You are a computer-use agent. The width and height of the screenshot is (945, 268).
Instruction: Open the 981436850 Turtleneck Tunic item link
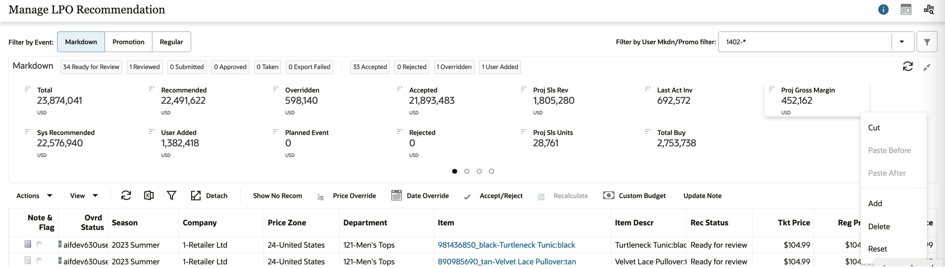tap(506, 245)
